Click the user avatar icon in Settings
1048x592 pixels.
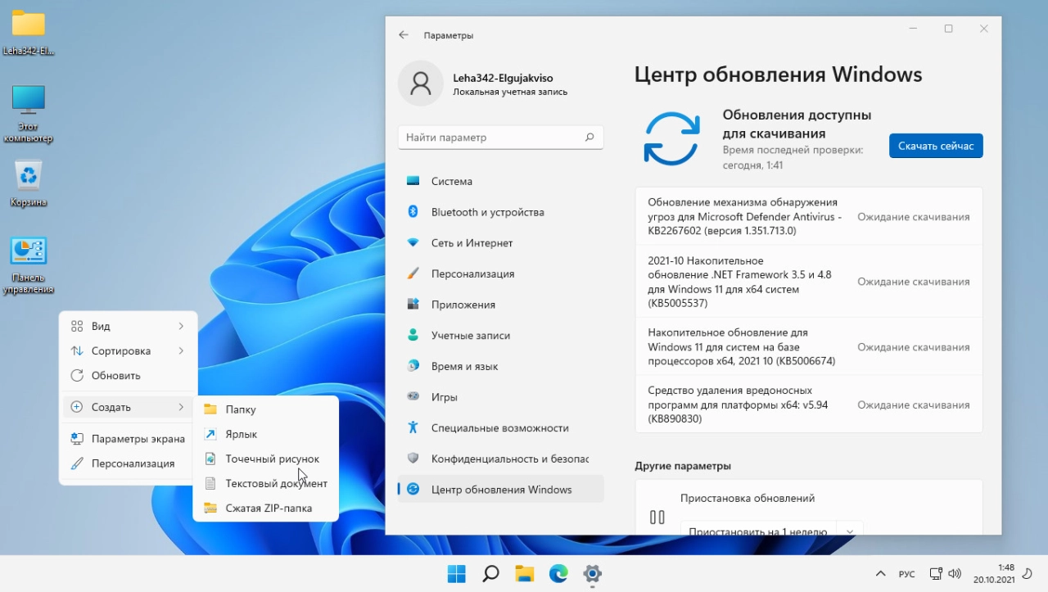(x=421, y=84)
